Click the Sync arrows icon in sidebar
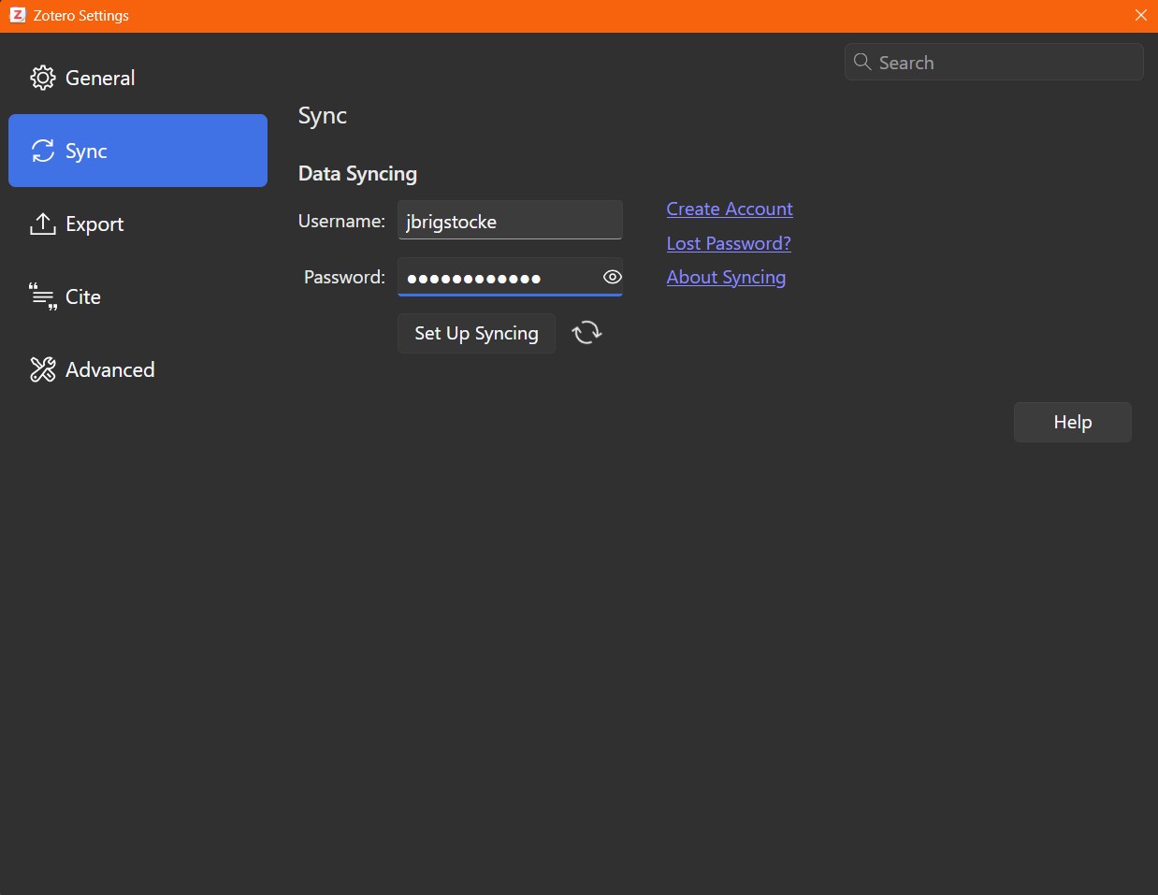The image size is (1158, 895). click(x=43, y=151)
